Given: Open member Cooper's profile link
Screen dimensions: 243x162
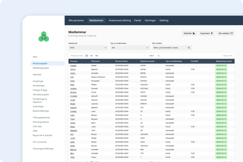Looking at the screenshot, I should click(x=73, y=66).
